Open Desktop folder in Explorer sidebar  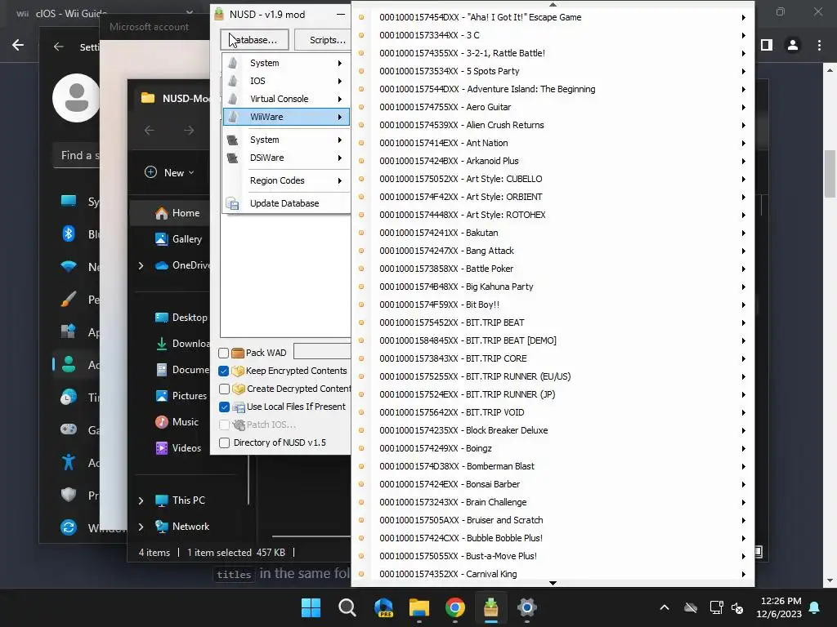181,318
